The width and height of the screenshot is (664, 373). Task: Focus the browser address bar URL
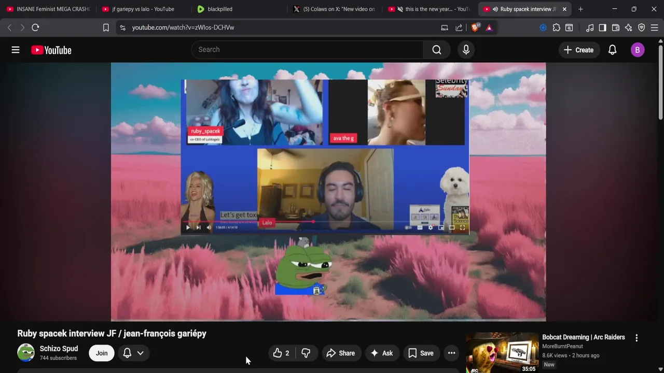183,27
